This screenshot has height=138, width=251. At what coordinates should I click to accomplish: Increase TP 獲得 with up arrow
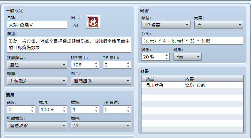[128, 108]
